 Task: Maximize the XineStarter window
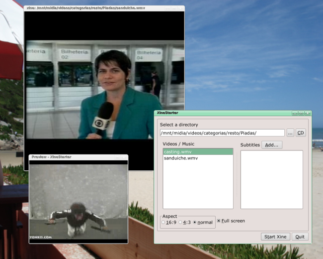tap(301, 113)
